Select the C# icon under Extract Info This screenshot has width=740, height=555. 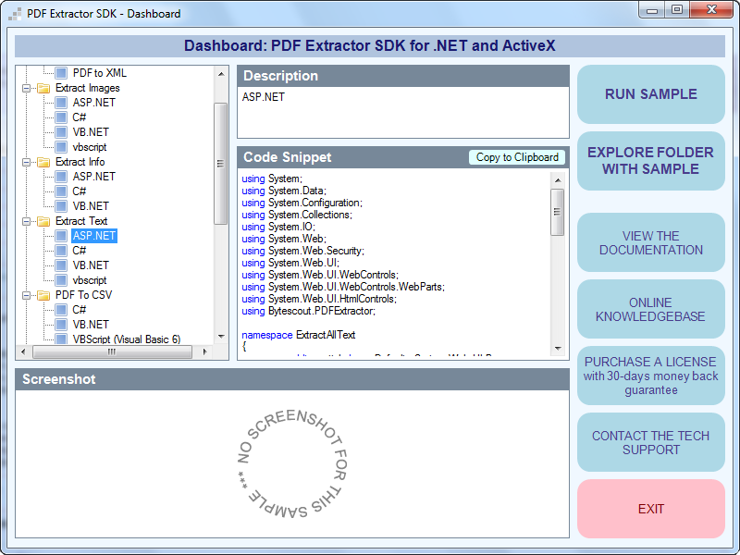(61, 191)
